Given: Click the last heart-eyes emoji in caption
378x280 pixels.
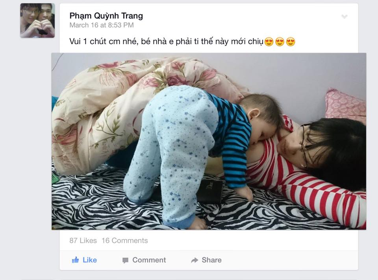Looking at the screenshot, I should coord(291,42).
